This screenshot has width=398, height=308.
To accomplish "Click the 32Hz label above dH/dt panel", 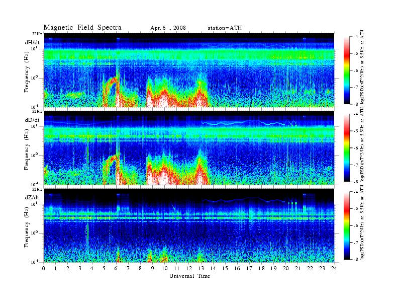I will (x=37, y=34).
